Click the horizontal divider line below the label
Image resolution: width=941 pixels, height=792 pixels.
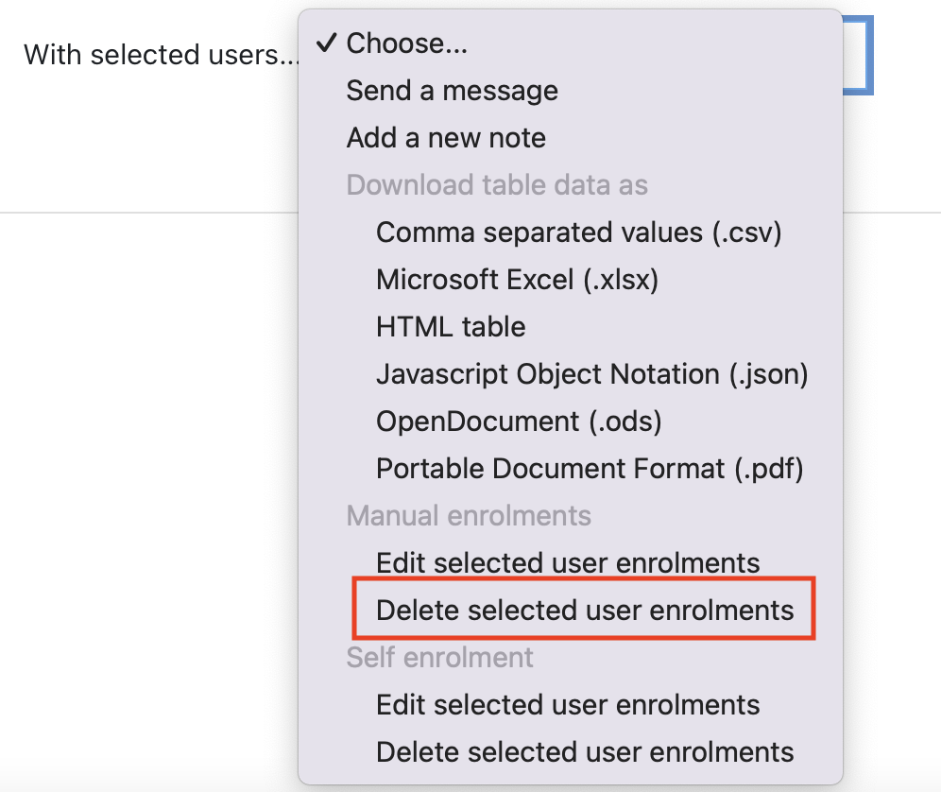click(x=149, y=212)
